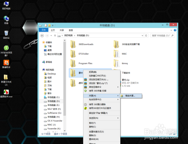Open the Customize Quick Access Toolbar dropdown

53,26
